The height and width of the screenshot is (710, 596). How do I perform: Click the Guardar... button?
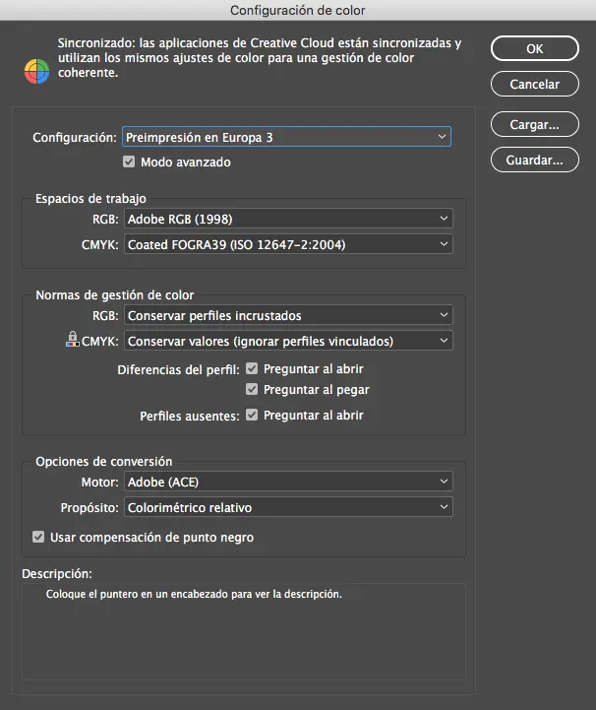click(x=534, y=160)
